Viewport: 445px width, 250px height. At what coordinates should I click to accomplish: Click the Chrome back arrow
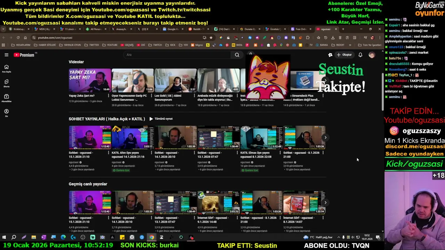pyautogui.click(x=4, y=37)
